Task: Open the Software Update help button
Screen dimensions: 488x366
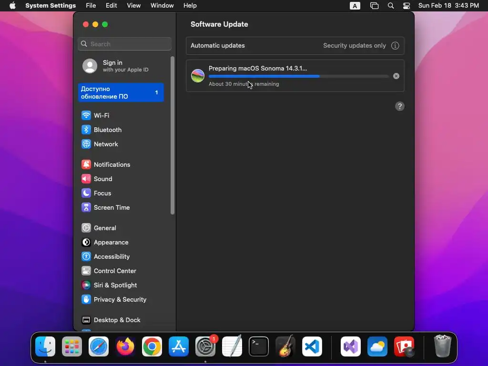Action: pyautogui.click(x=400, y=106)
